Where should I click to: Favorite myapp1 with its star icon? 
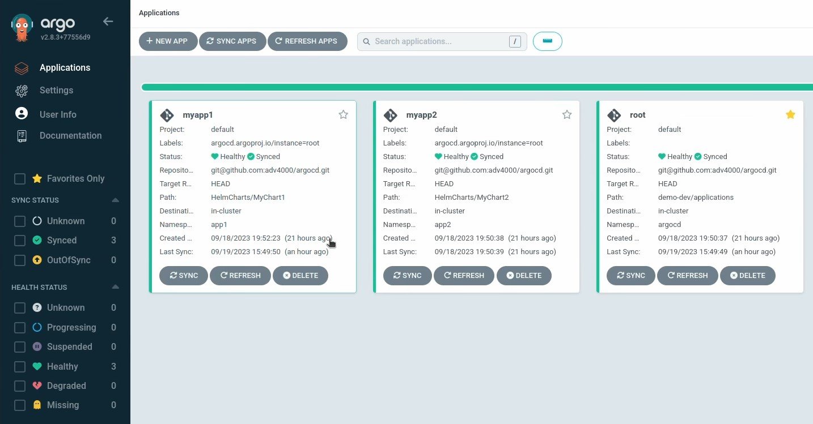[343, 115]
